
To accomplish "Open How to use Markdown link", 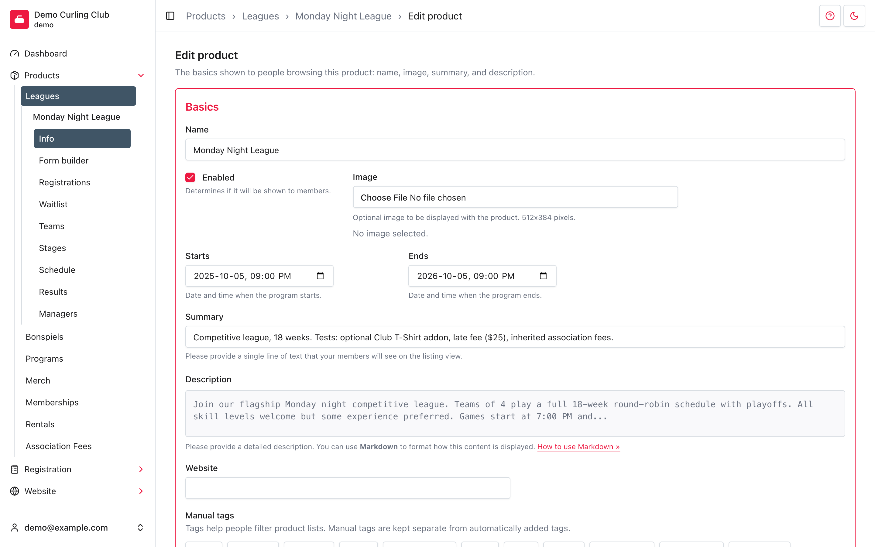I will pos(578,446).
